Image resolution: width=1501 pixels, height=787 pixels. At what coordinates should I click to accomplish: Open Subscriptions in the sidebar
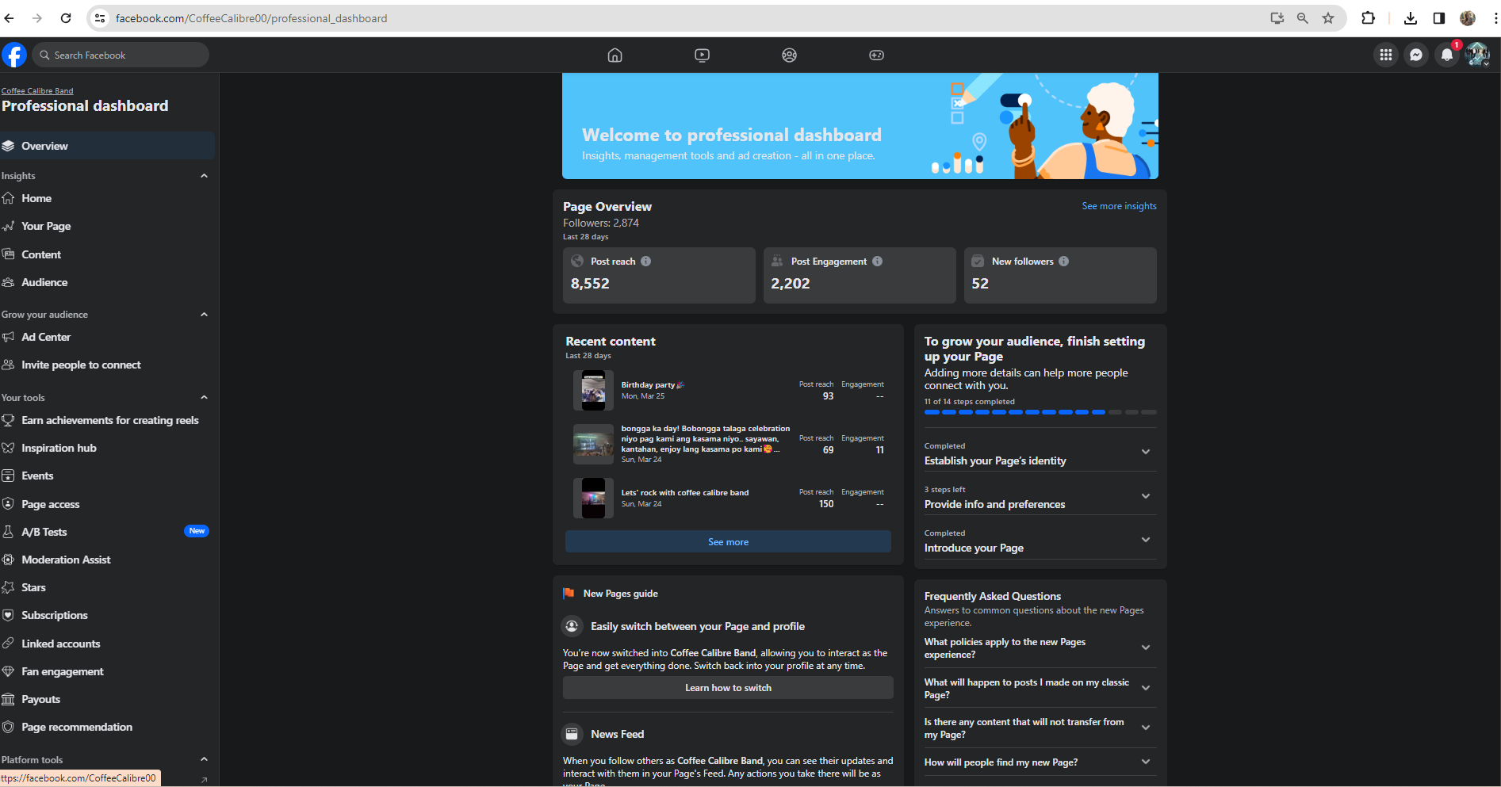coord(107,615)
